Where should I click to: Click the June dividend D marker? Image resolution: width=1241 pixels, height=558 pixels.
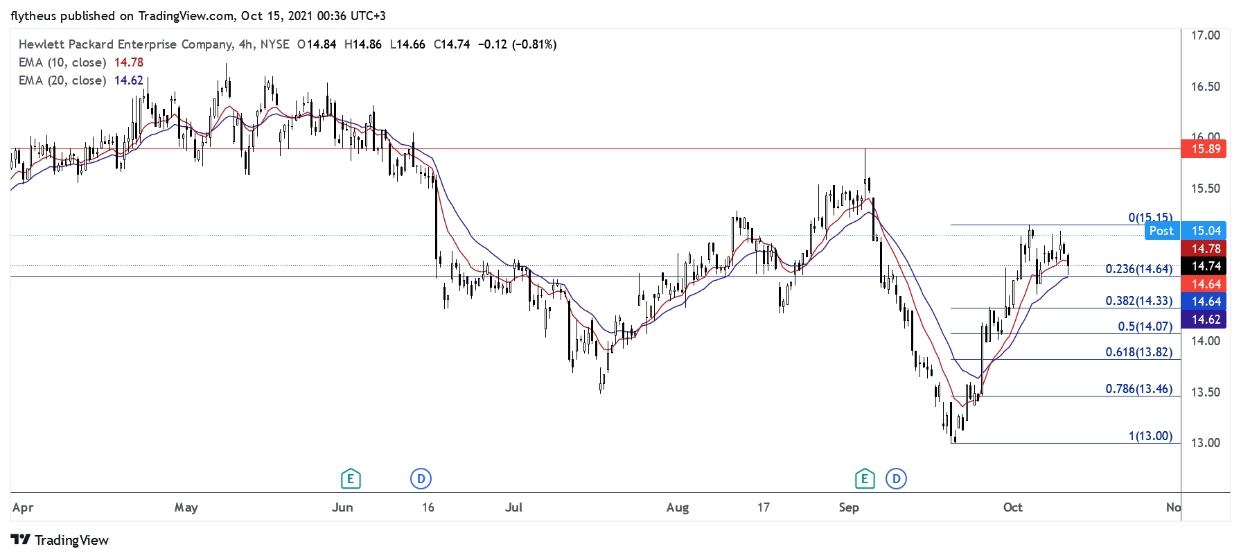pos(421,478)
